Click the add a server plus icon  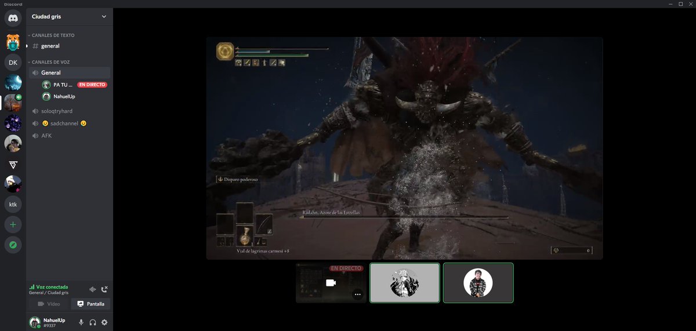13,224
